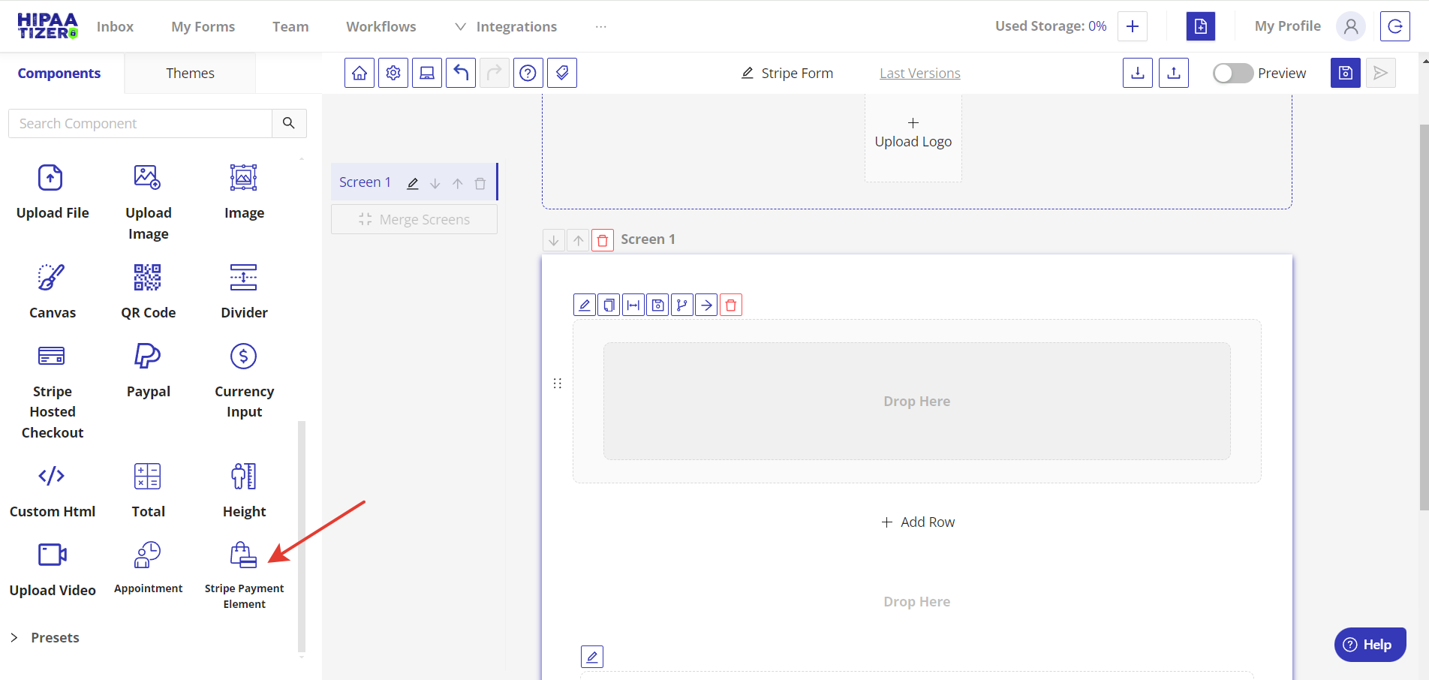
Task: Click the Appointment component icon
Action: pos(148,555)
